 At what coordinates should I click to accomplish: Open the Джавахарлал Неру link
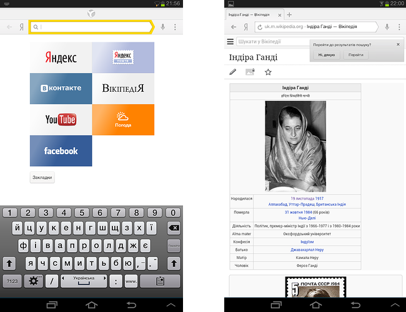307,250
